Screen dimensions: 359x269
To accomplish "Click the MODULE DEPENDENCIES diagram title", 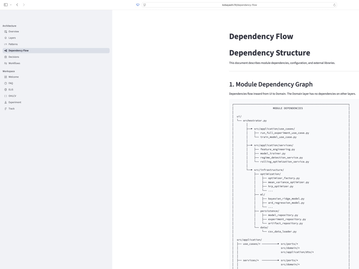I will pos(288,108).
